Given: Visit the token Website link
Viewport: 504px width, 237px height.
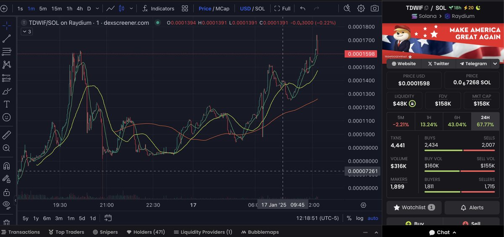Looking at the screenshot, I should point(404,64).
